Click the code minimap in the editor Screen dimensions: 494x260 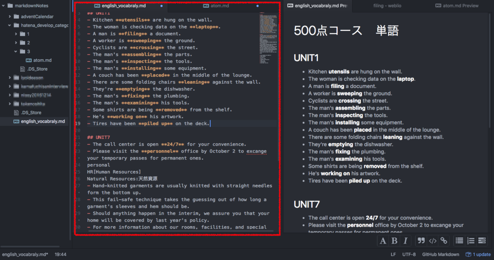[x=268, y=38]
